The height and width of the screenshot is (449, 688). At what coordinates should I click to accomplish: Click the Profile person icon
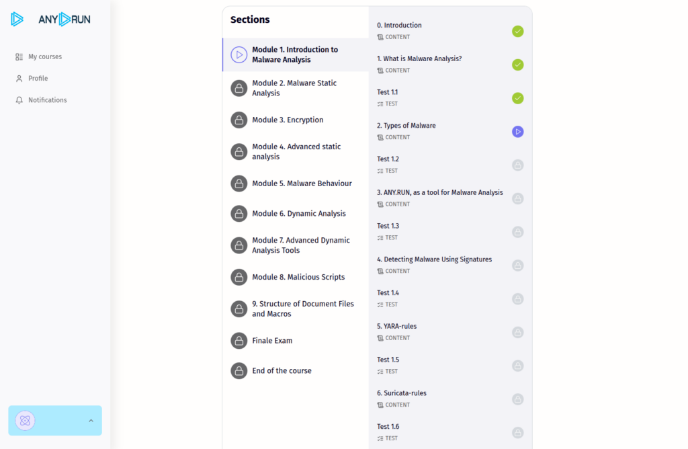point(19,79)
